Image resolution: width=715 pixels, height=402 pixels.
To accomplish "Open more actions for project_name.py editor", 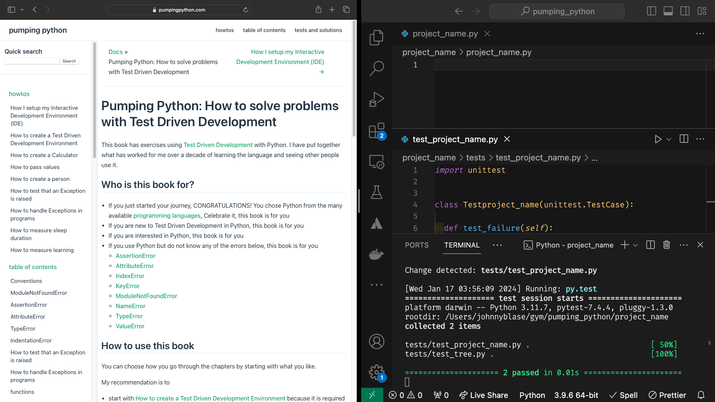I will pyautogui.click(x=700, y=33).
